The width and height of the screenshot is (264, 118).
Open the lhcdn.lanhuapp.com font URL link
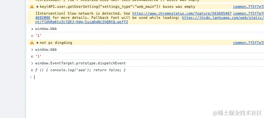[223, 18]
